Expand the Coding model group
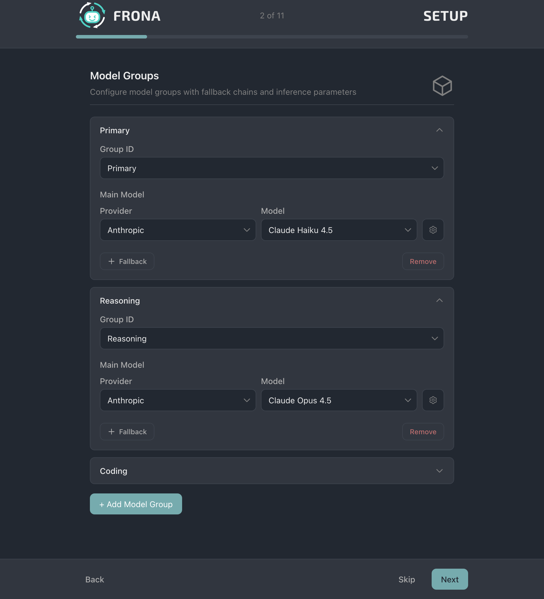Image resolution: width=544 pixels, height=599 pixels. tap(440, 471)
